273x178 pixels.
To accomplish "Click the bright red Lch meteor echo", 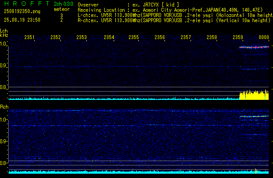I will coord(254,47).
